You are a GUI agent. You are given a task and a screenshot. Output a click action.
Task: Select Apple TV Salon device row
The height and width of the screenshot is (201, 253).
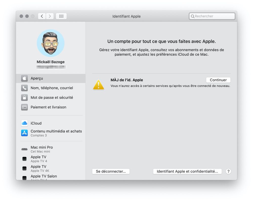coord(51,177)
